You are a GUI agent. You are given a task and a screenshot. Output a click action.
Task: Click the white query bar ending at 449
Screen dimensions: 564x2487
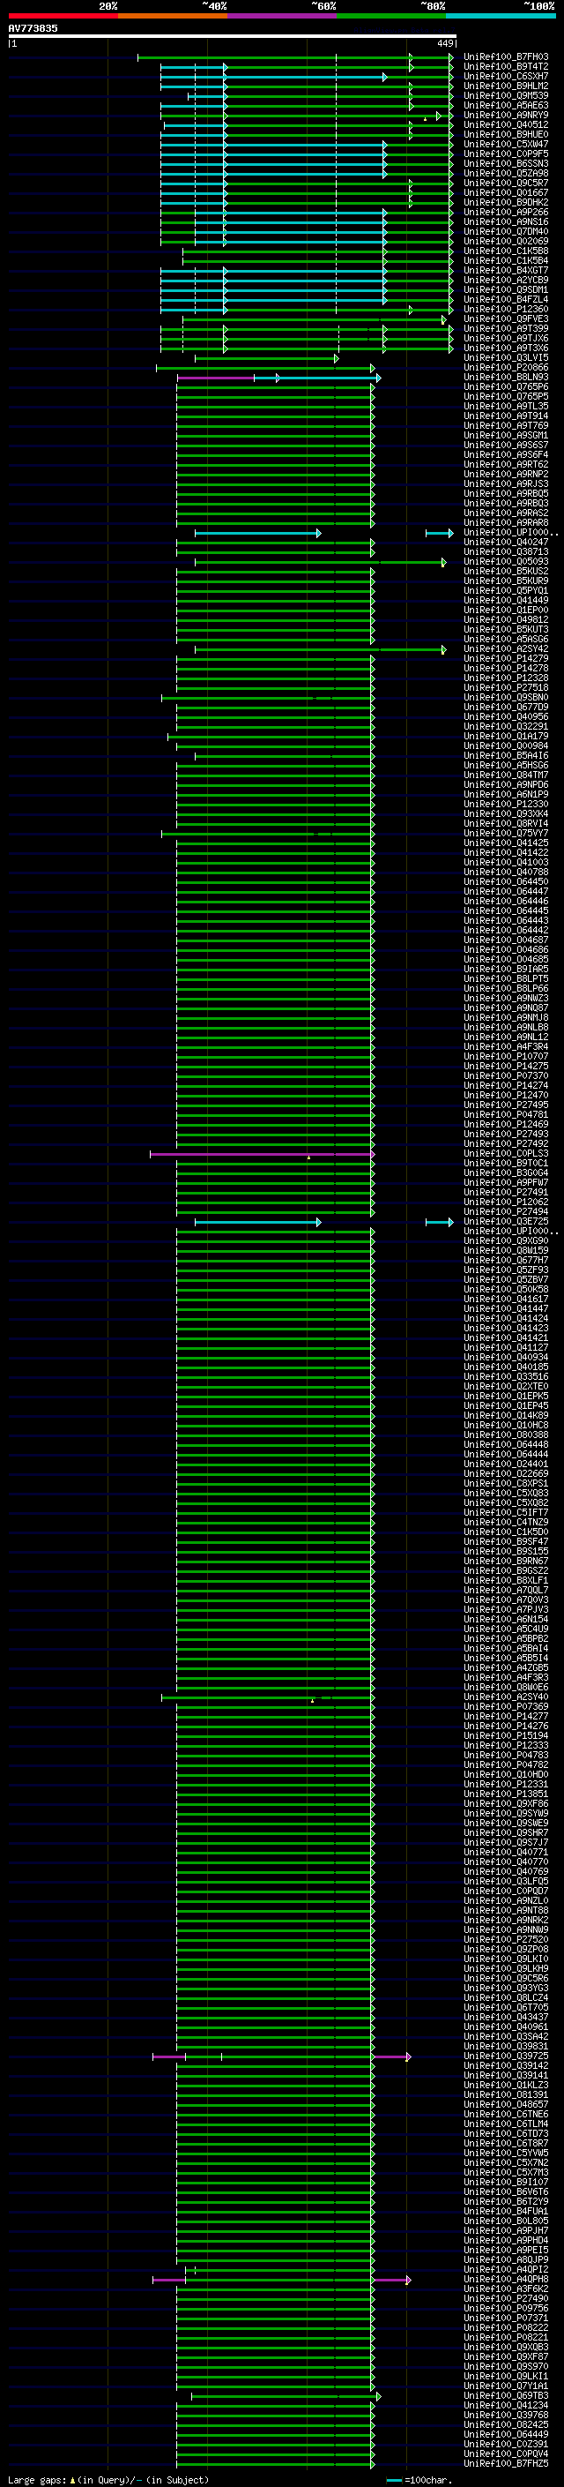233,37
